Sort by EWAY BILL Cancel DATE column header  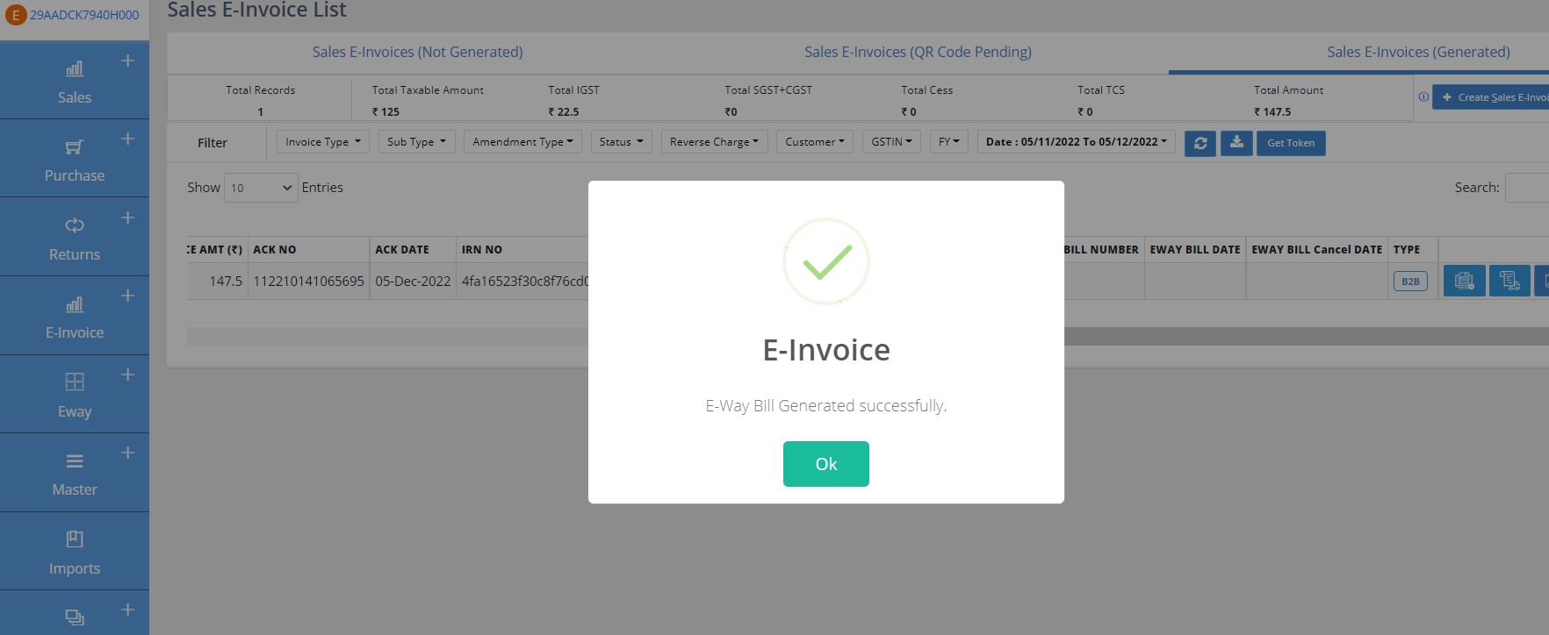point(1316,249)
